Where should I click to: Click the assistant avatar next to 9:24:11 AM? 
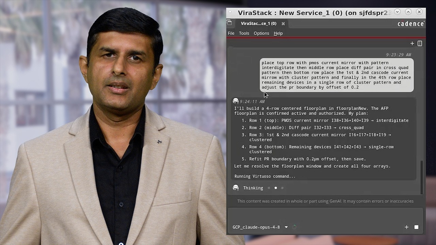click(235, 101)
